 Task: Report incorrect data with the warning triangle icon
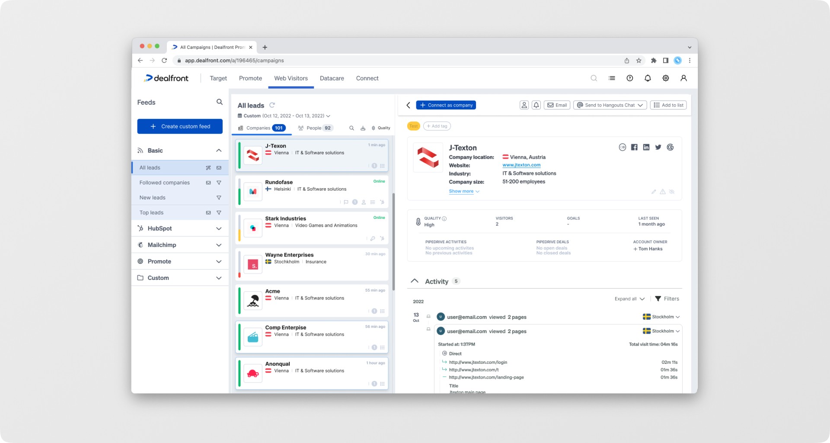663,192
